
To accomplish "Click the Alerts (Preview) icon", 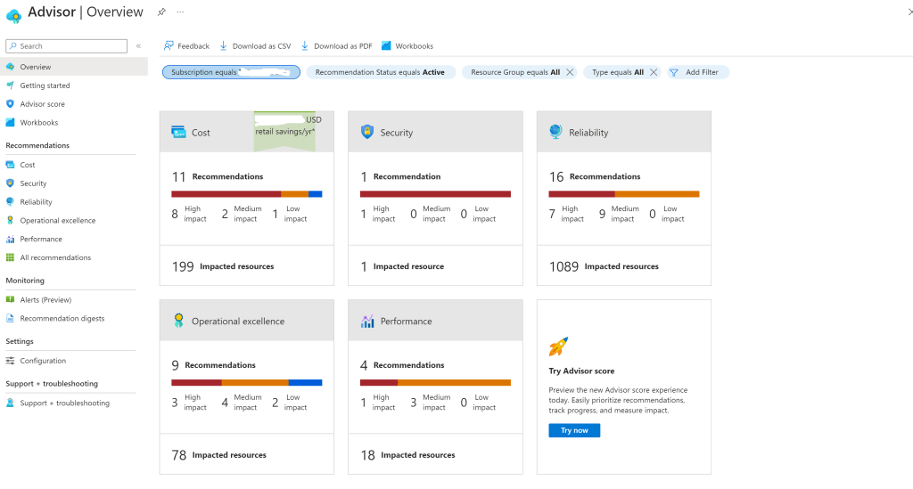I will coord(10,299).
